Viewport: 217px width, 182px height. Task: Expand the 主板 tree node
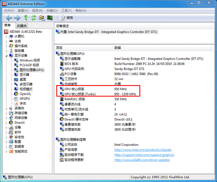(6, 42)
